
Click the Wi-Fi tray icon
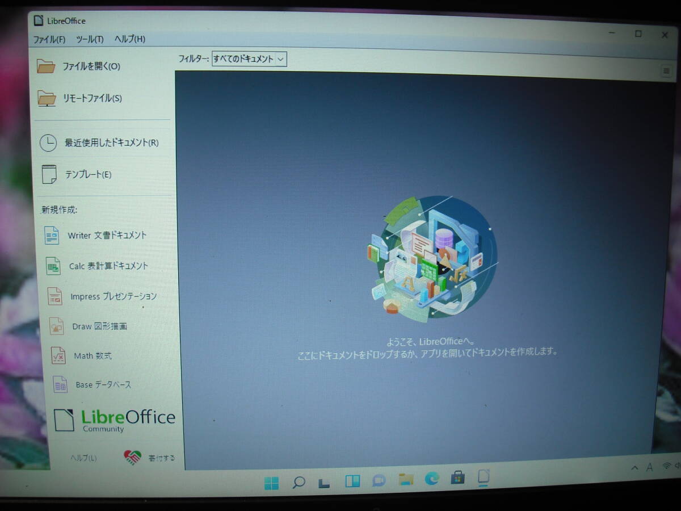tap(666, 466)
